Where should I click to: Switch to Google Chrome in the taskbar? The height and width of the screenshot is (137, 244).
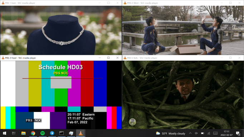click(x=33, y=133)
